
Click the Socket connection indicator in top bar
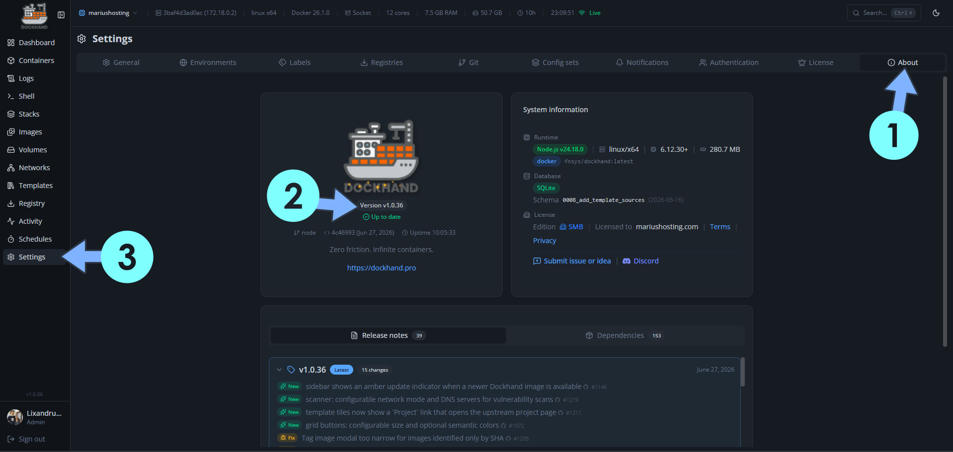pos(358,13)
